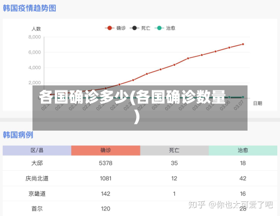Click the 03.07 confirmed data point

pos(243,44)
